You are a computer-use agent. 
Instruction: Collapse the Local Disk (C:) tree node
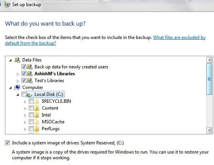point(18,95)
